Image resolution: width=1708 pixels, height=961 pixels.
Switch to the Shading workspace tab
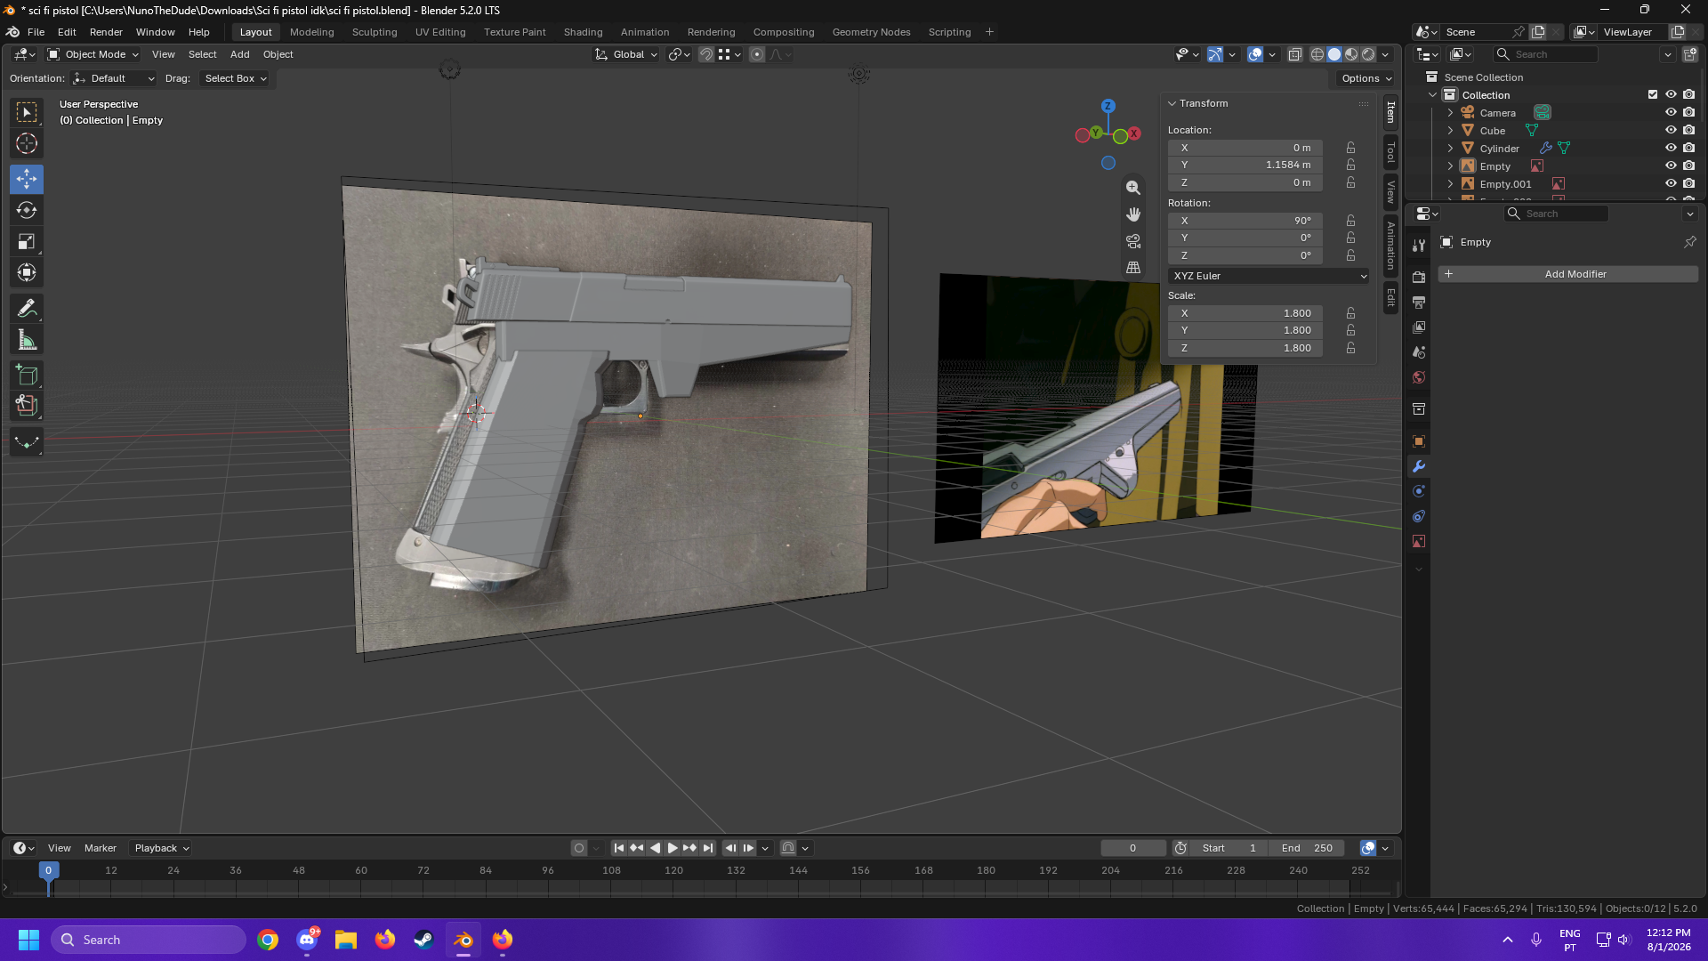[x=583, y=32]
